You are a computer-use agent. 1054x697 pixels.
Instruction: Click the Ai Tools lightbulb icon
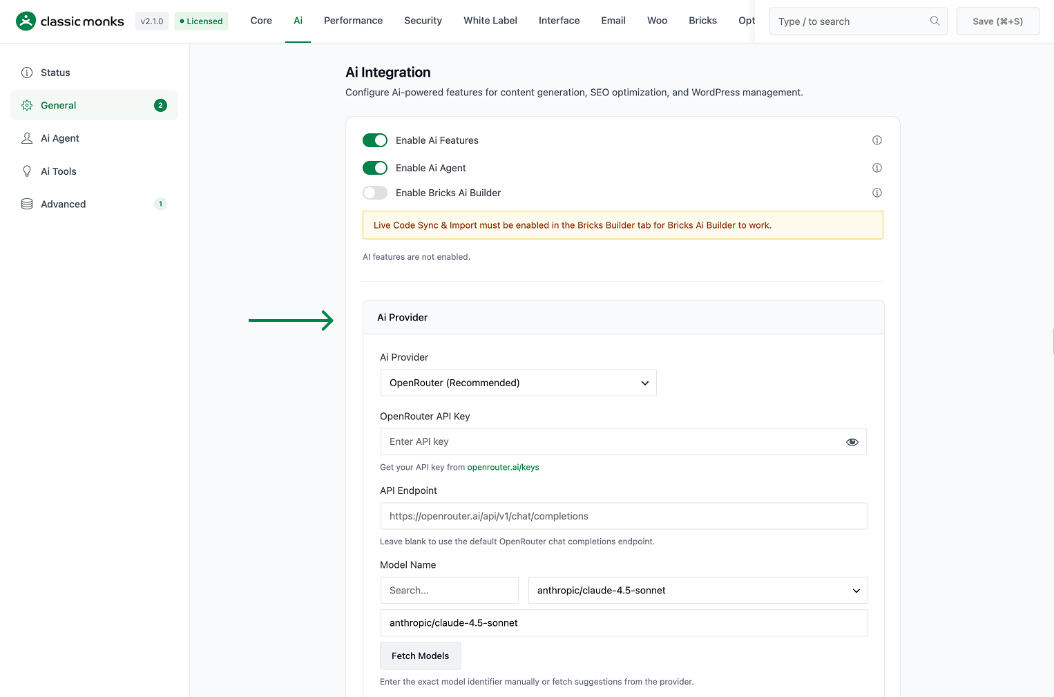(x=27, y=171)
